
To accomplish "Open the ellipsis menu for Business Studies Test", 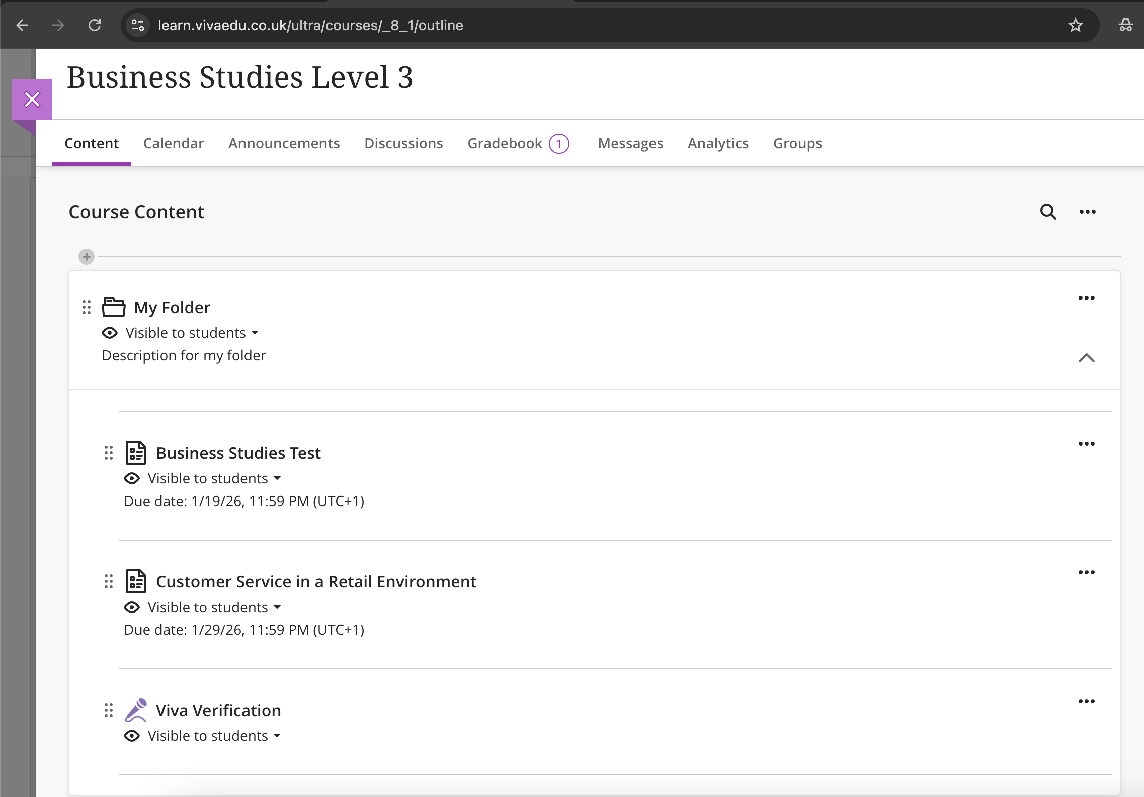I will click(x=1087, y=443).
